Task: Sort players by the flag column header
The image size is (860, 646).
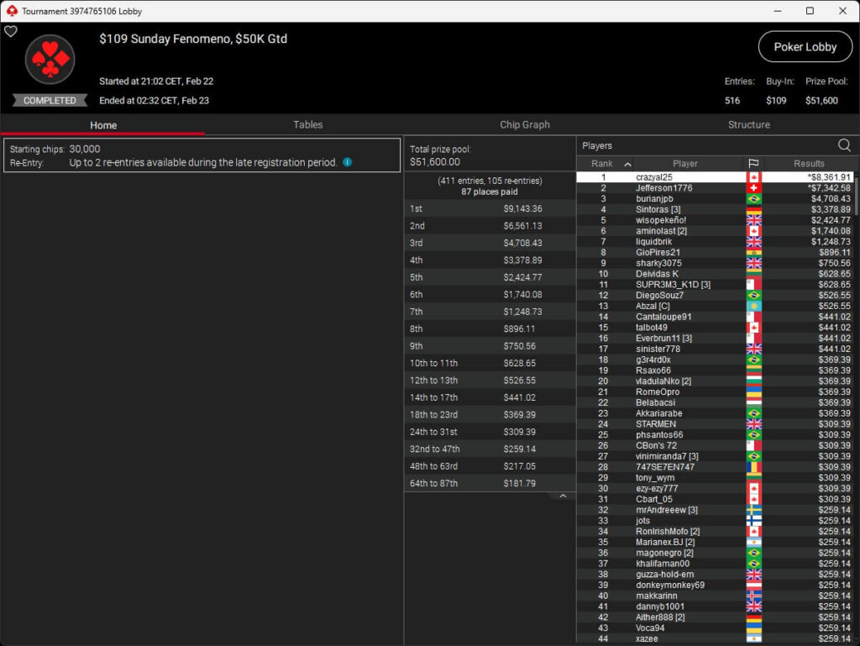Action: (x=752, y=164)
